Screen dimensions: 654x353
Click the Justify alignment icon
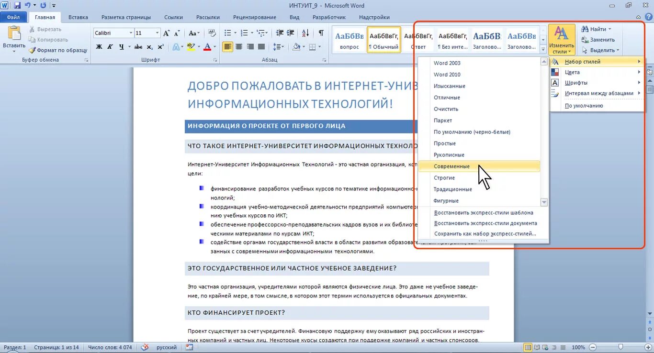[x=261, y=47]
